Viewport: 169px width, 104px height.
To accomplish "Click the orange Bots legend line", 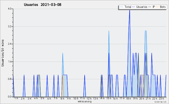I will pyautogui.click(x=157, y=7).
